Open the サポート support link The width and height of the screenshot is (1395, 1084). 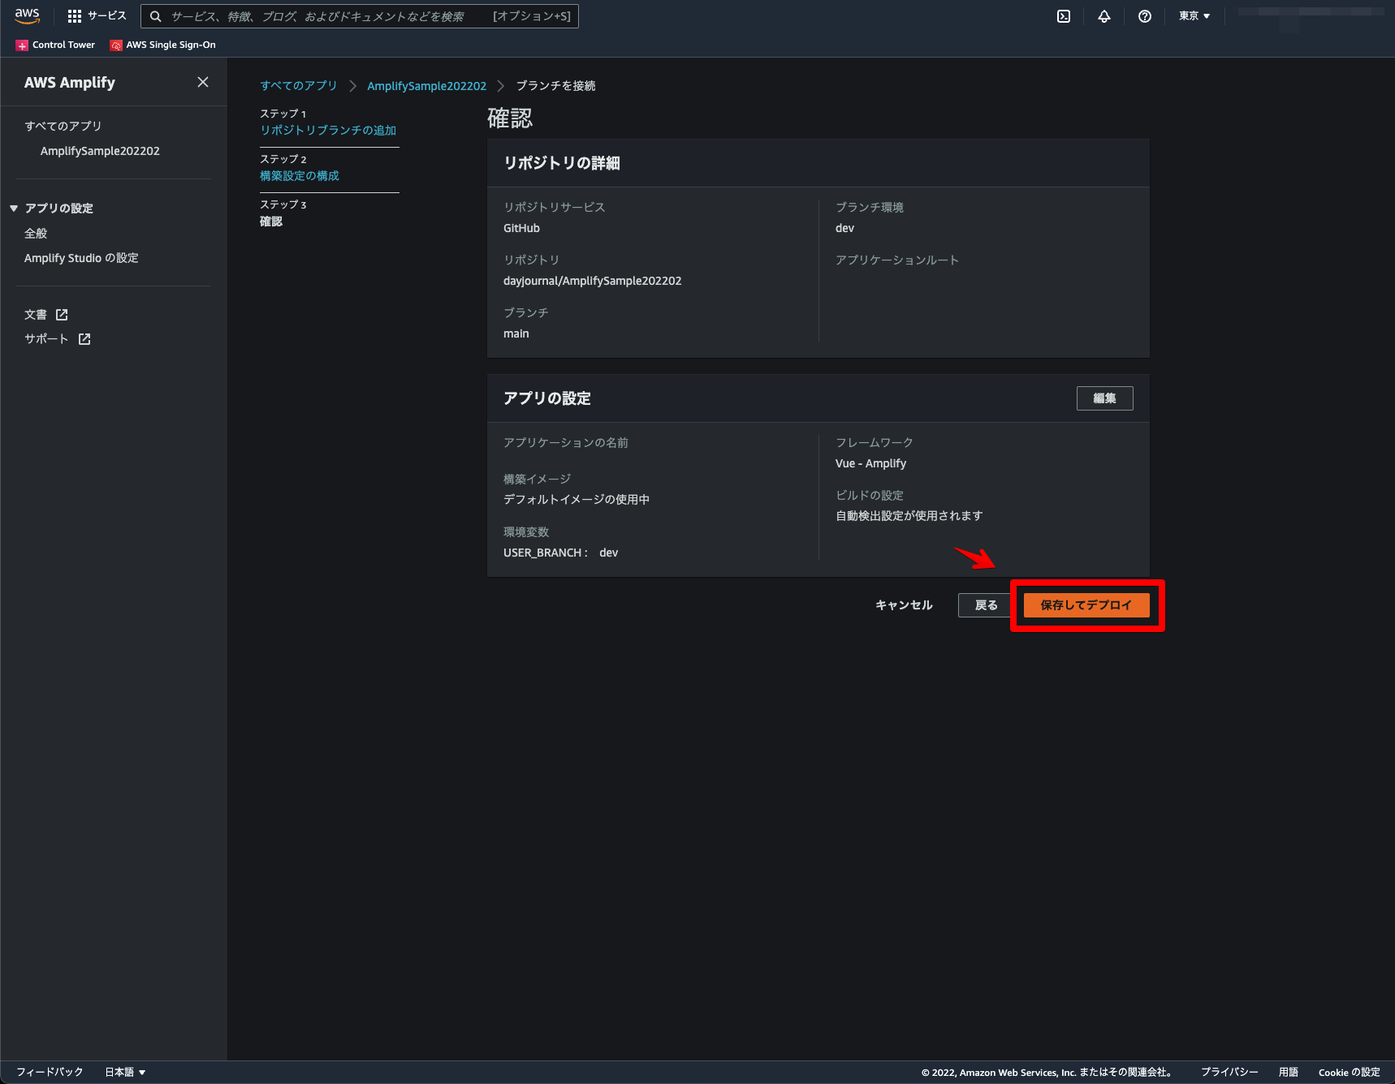[46, 339]
